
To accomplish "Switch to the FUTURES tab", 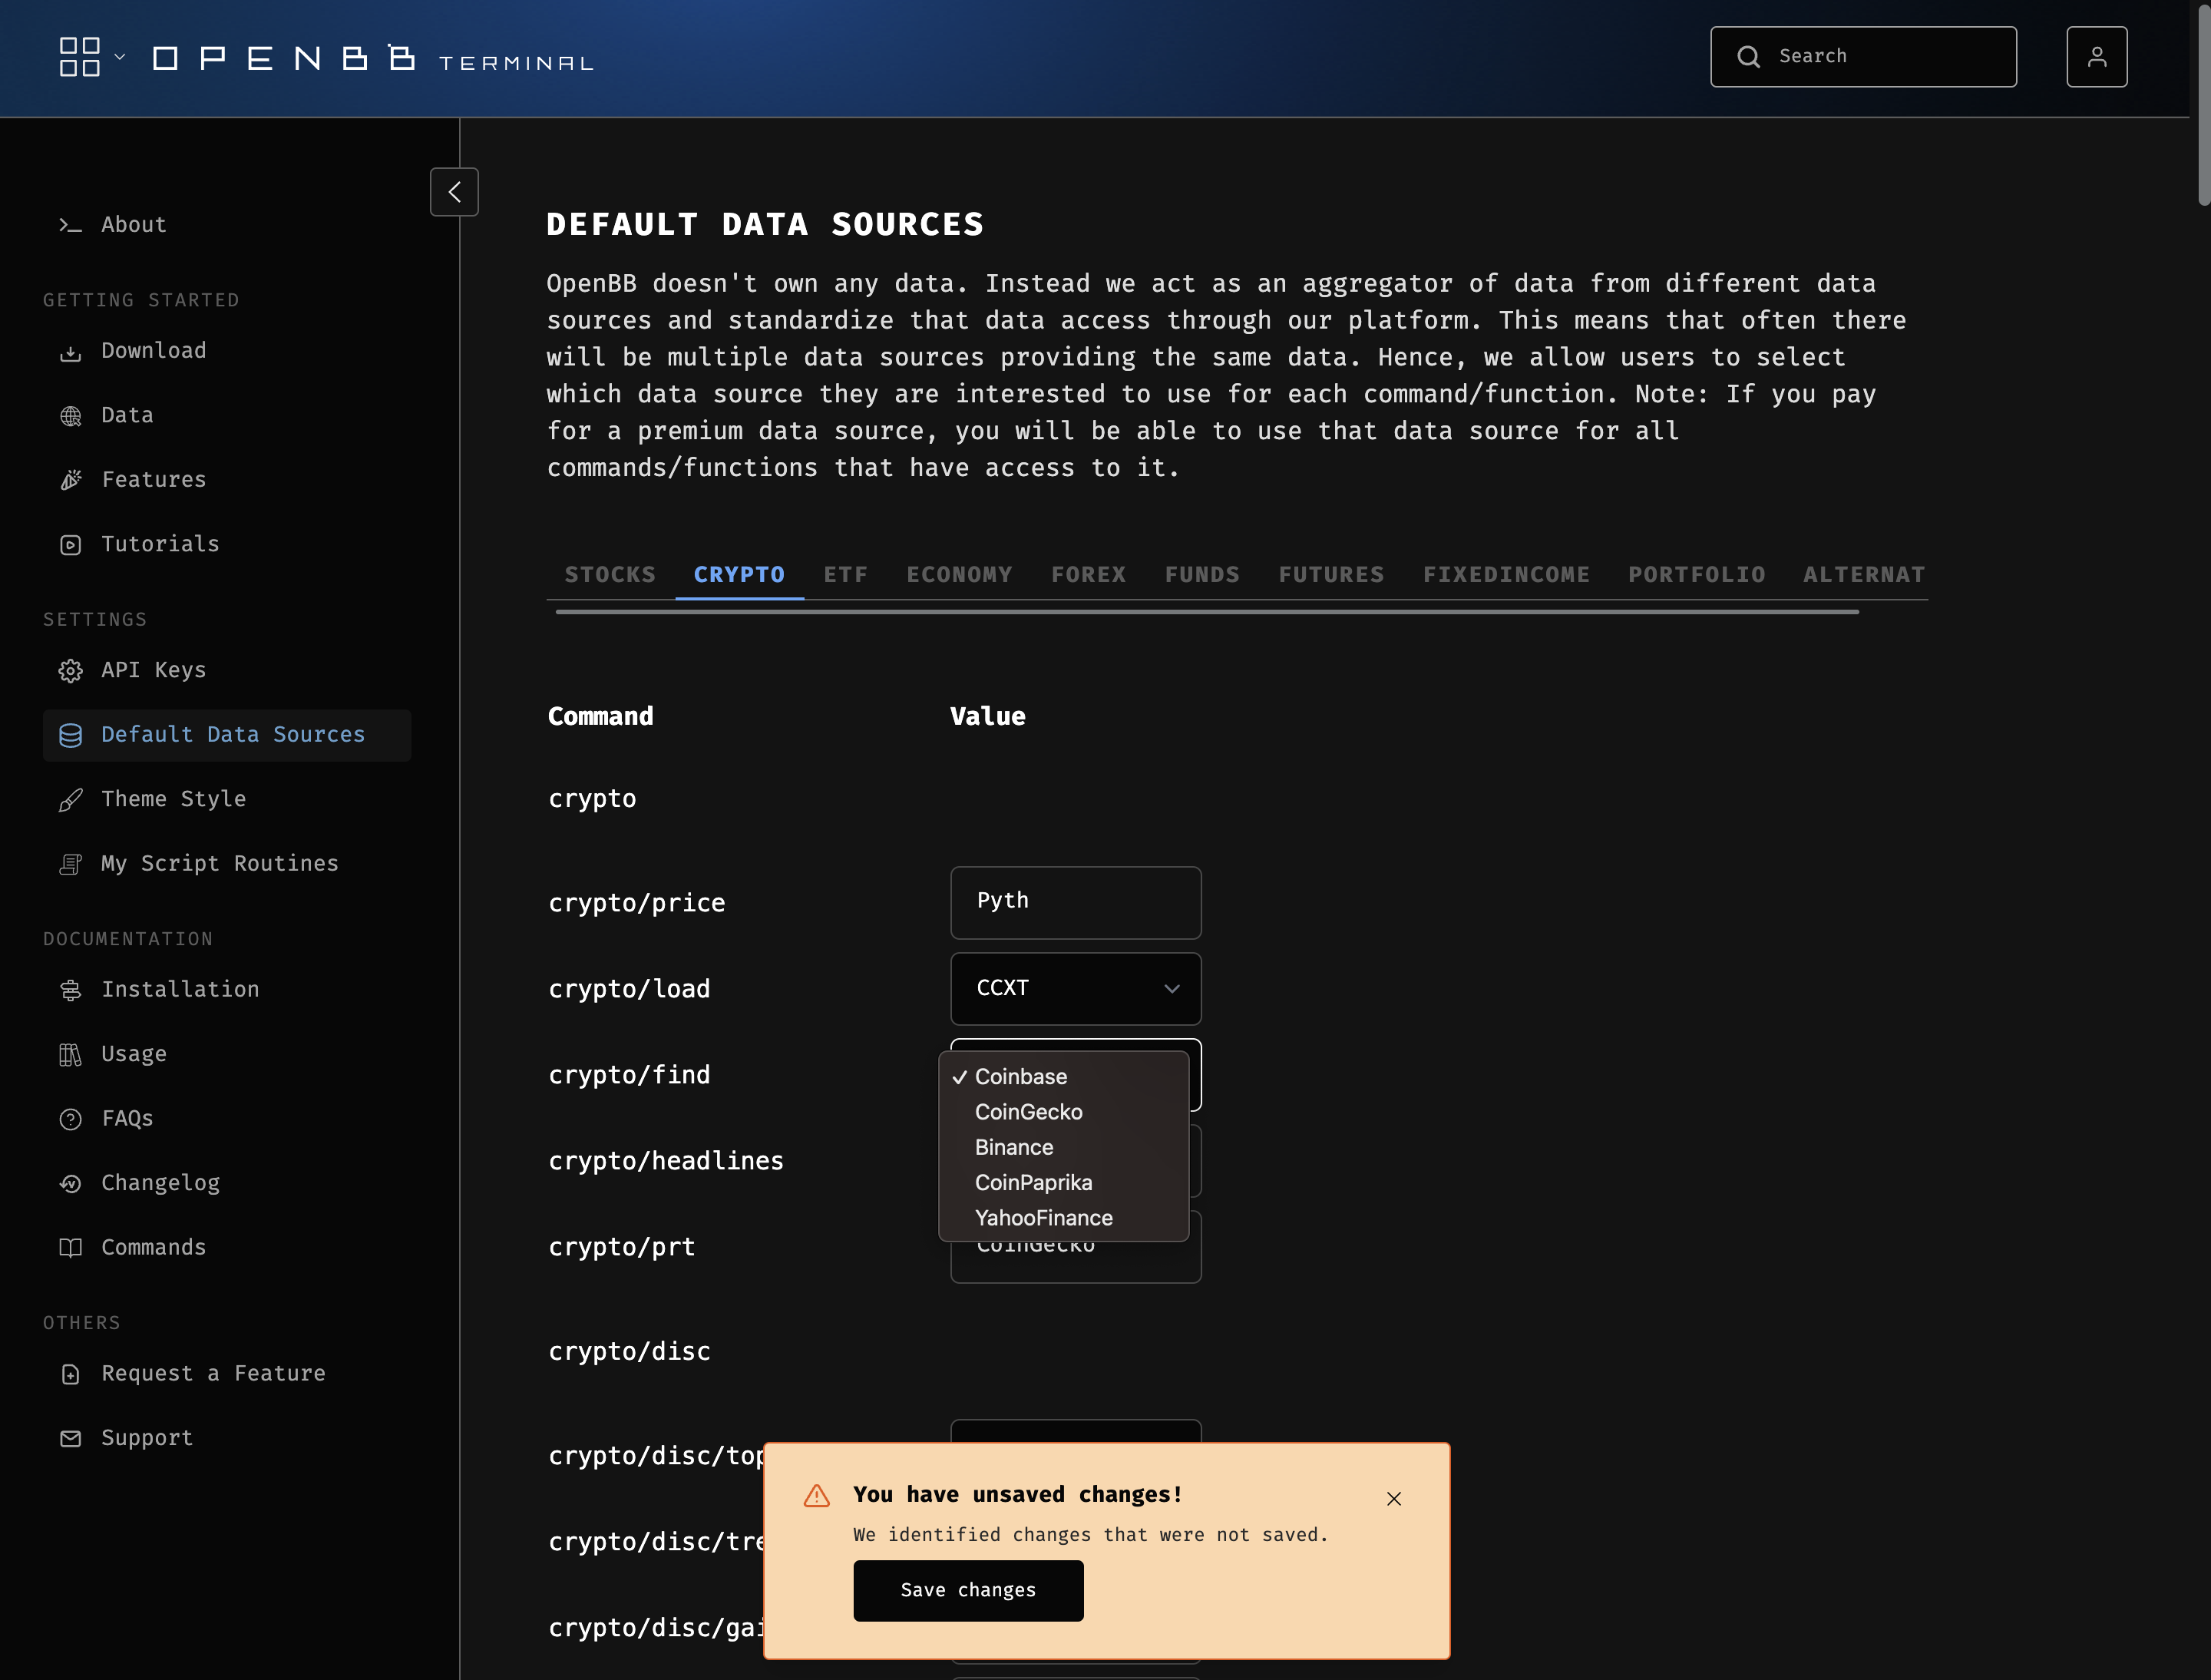I will pos(1331,575).
